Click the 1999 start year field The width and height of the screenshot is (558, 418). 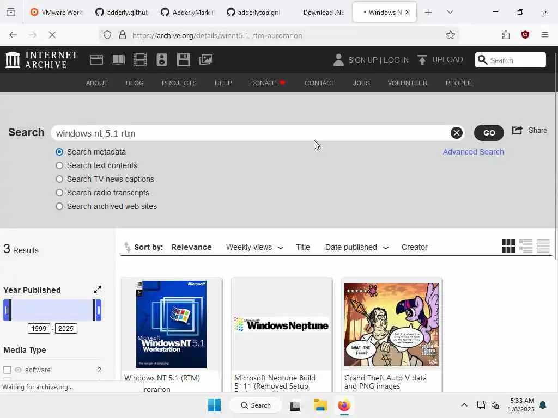click(x=39, y=328)
